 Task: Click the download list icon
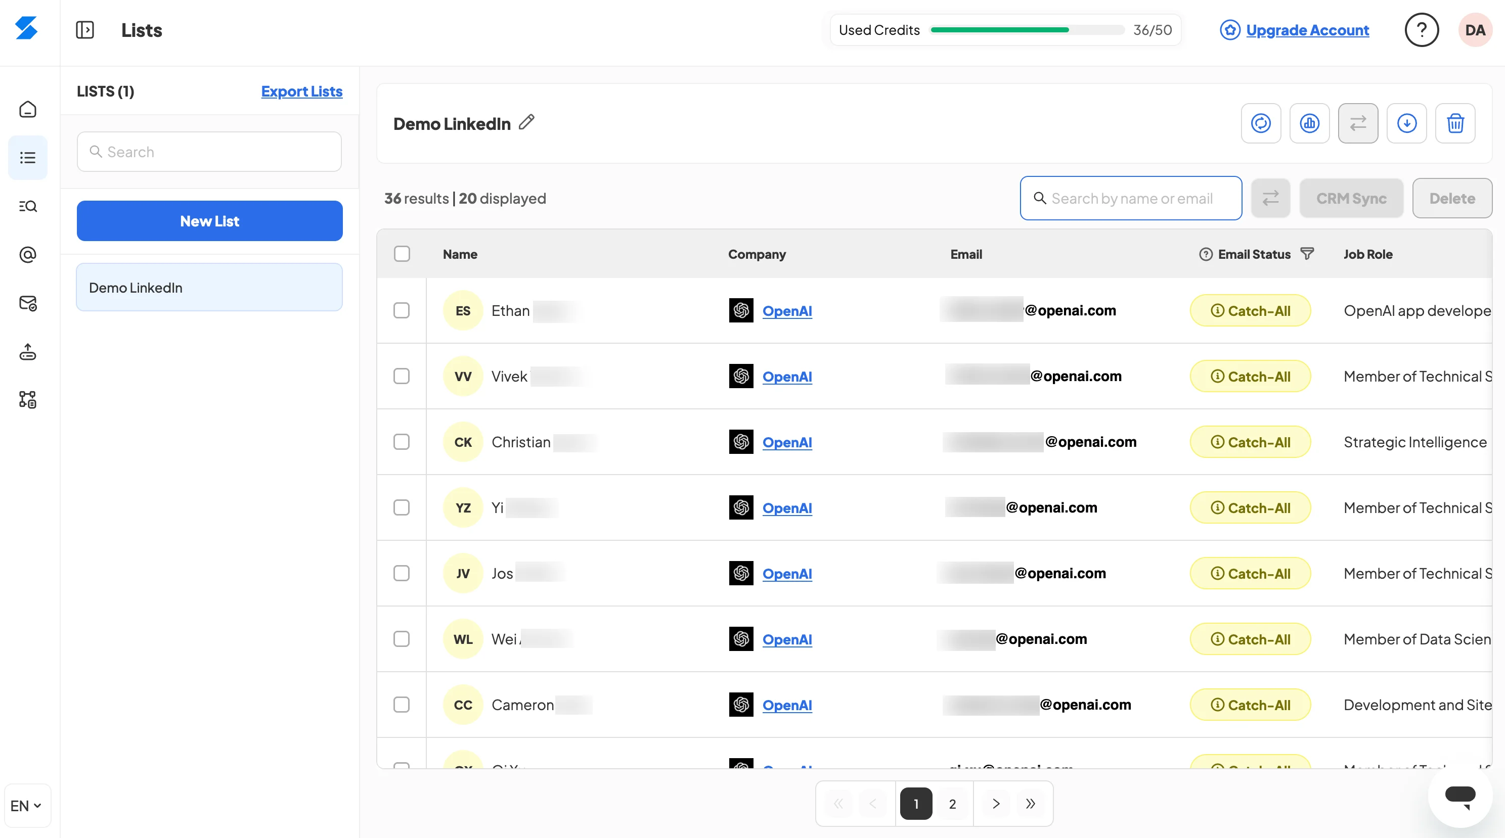1406,123
